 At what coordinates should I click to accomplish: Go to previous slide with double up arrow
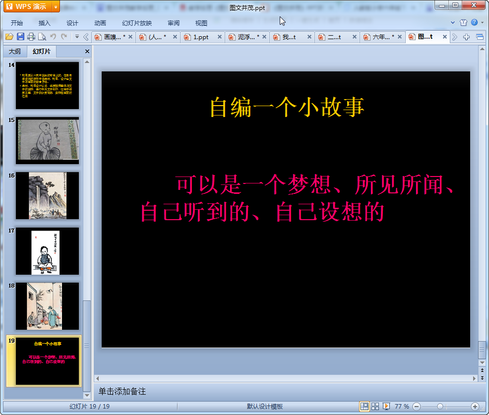(x=482, y=370)
